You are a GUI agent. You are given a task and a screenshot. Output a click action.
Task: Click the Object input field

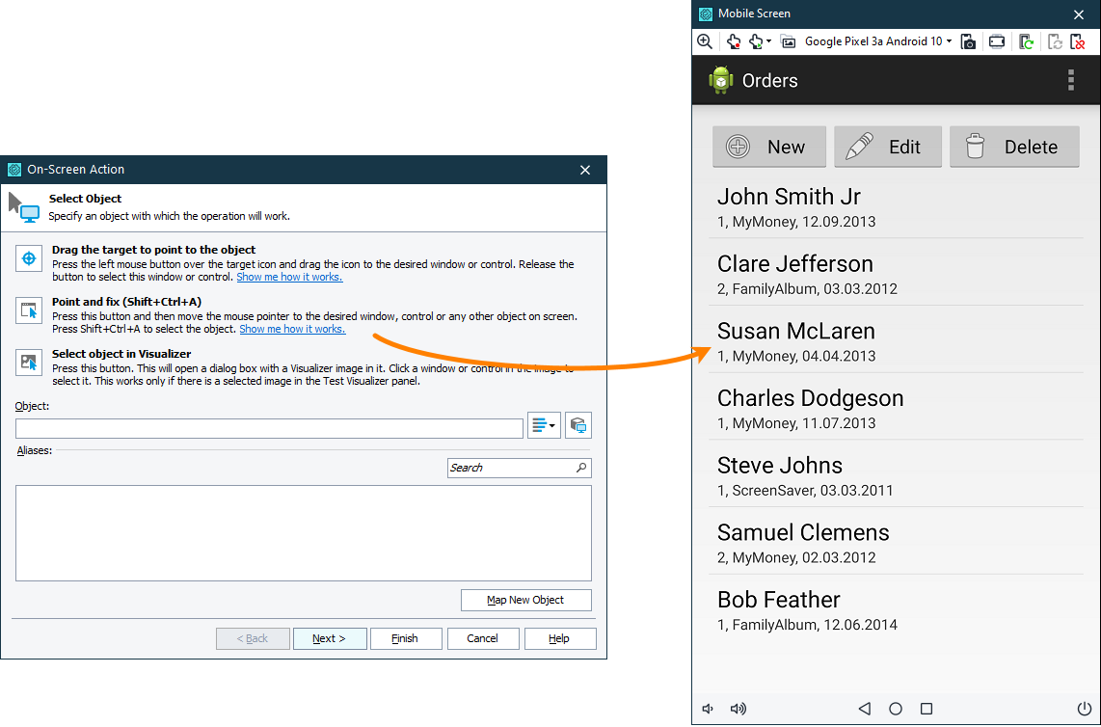[x=269, y=428]
